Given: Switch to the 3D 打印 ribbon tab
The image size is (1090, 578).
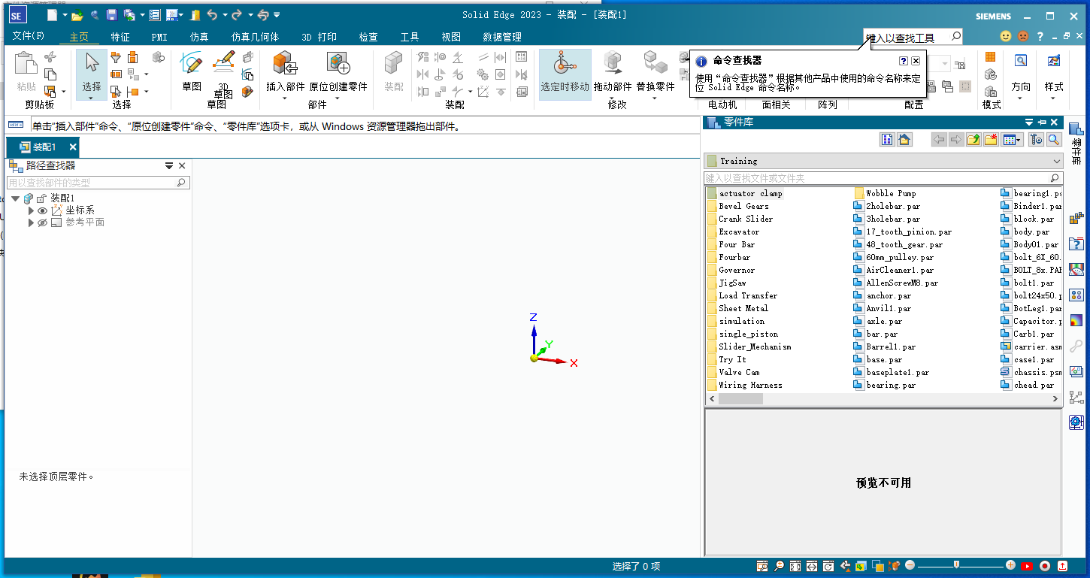Looking at the screenshot, I should point(319,36).
